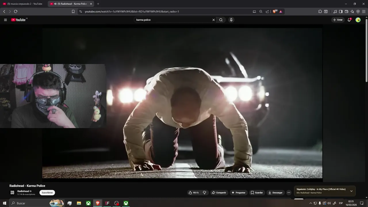This screenshot has width=368, height=207.
Task: Toggle the browser sidebar panel
Action: 341,11
